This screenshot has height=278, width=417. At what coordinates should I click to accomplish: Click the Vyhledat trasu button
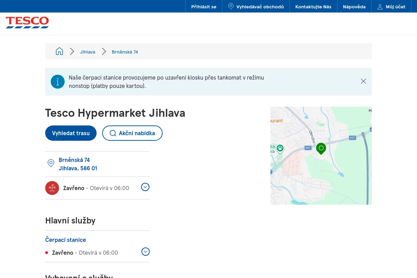[x=71, y=133]
